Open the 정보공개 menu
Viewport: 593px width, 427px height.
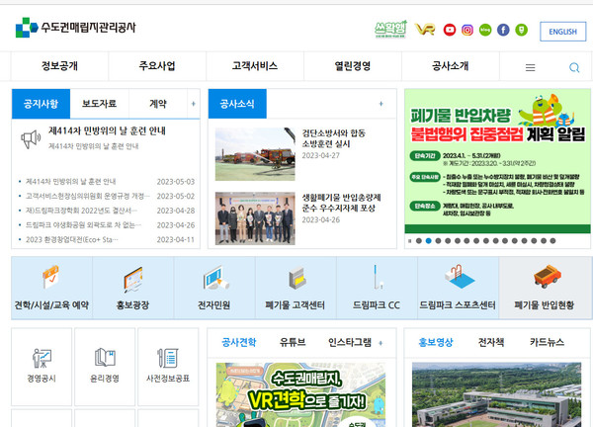(59, 66)
